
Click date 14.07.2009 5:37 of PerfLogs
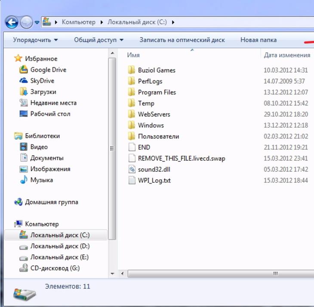click(284, 81)
